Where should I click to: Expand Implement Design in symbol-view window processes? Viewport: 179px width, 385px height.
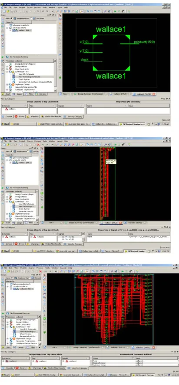click(x=7, y=84)
